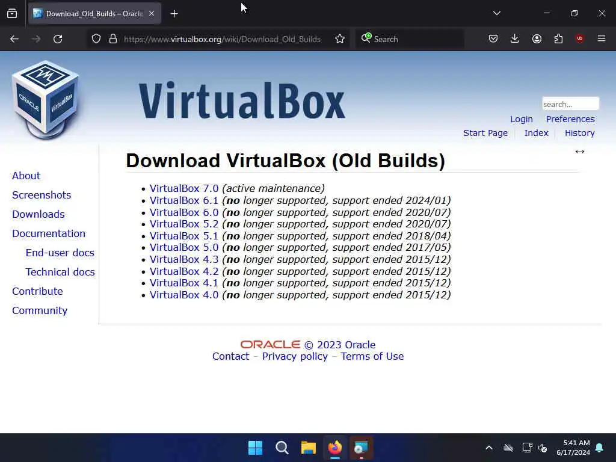The width and height of the screenshot is (616, 462).
Task: Open the Downloads panel arrow icon
Action: click(515, 38)
